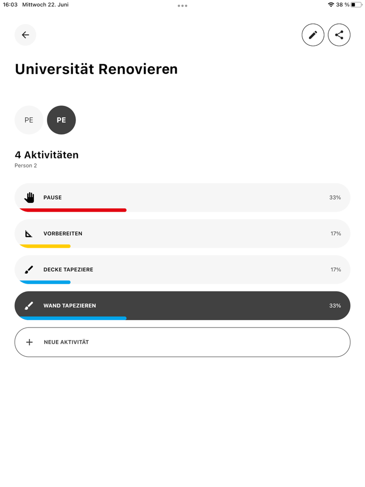The width and height of the screenshot is (365, 487).
Task: Add activity via NEUE AKTIVITÄT button
Action: click(182, 342)
